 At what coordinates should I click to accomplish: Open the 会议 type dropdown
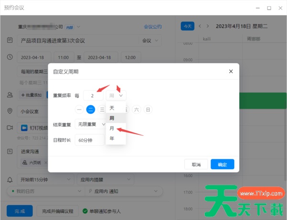point(150,41)
